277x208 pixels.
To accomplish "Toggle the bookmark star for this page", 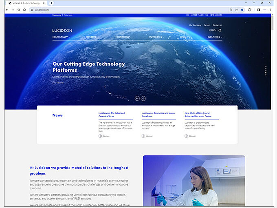I will point(242,10).
